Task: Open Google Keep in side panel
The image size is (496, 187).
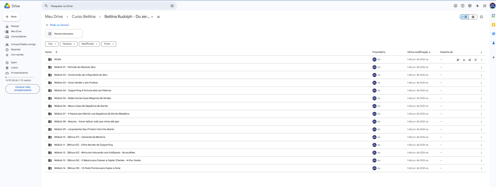Action: (x=493, y=25)
